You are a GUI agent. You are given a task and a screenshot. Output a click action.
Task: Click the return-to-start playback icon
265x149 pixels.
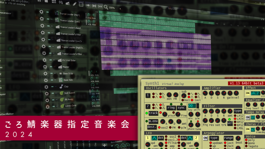100,7
